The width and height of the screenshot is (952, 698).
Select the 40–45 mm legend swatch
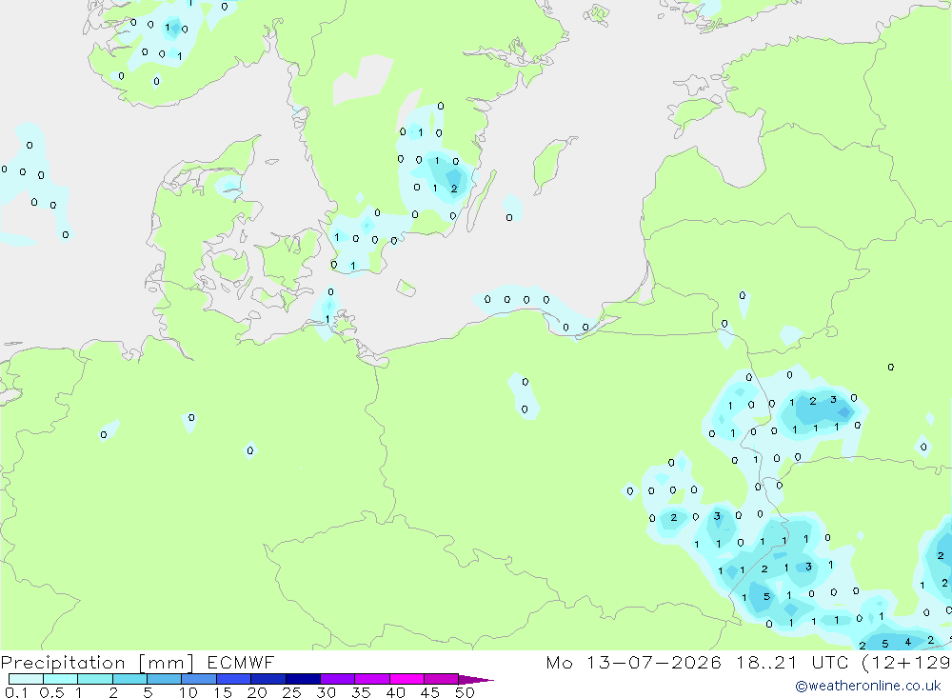pos(407,679)
